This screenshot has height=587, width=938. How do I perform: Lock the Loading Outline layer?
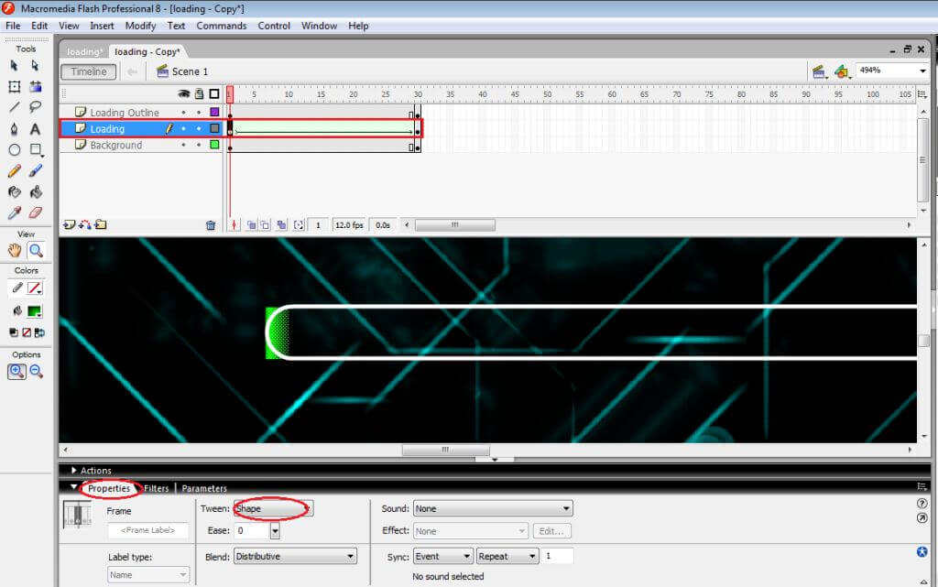[198, 112]
